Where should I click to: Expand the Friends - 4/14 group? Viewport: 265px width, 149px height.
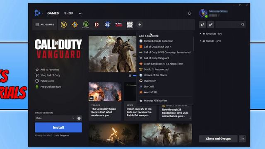(200, 41)
